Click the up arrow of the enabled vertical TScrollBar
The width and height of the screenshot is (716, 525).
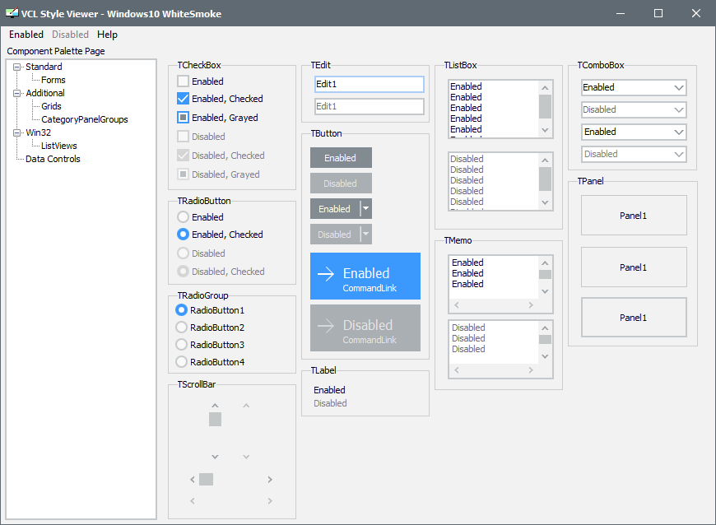215,406
